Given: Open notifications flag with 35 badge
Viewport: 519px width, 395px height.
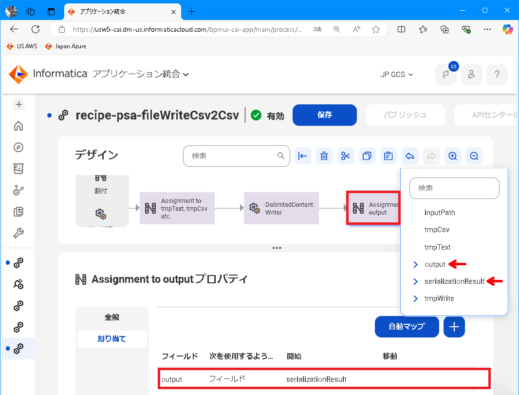Looking at the screenshot, I should (446, 75).
